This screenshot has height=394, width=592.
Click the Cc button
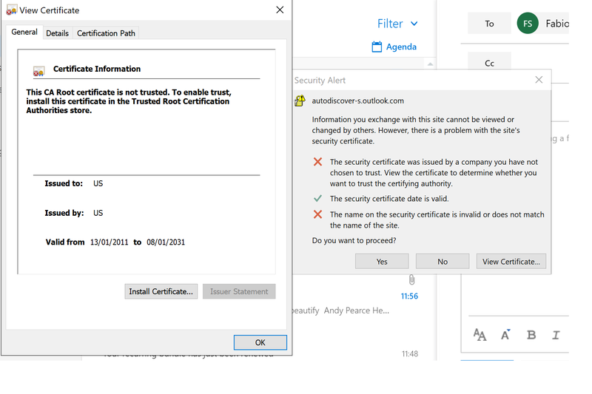coord(489,64)
